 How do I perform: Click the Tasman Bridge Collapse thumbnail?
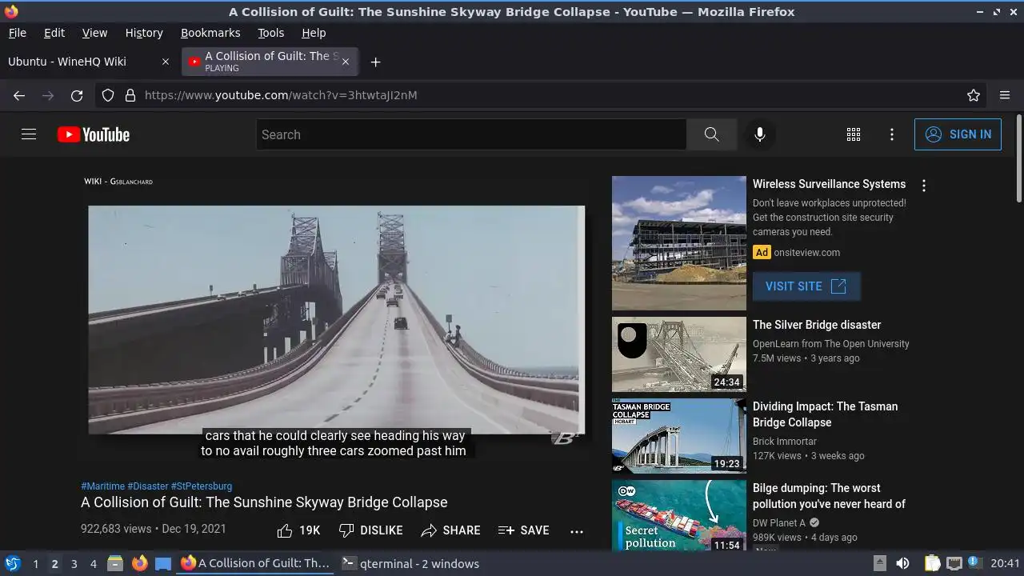679,436
